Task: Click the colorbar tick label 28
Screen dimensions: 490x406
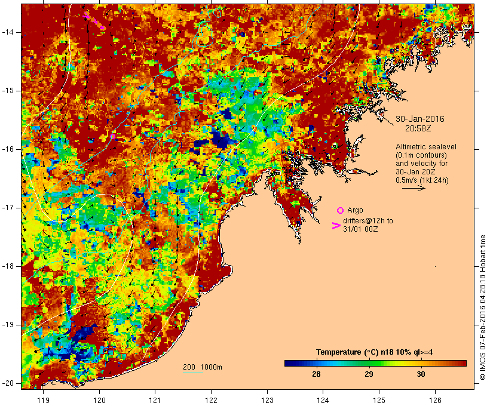Action: coord(316,374)
